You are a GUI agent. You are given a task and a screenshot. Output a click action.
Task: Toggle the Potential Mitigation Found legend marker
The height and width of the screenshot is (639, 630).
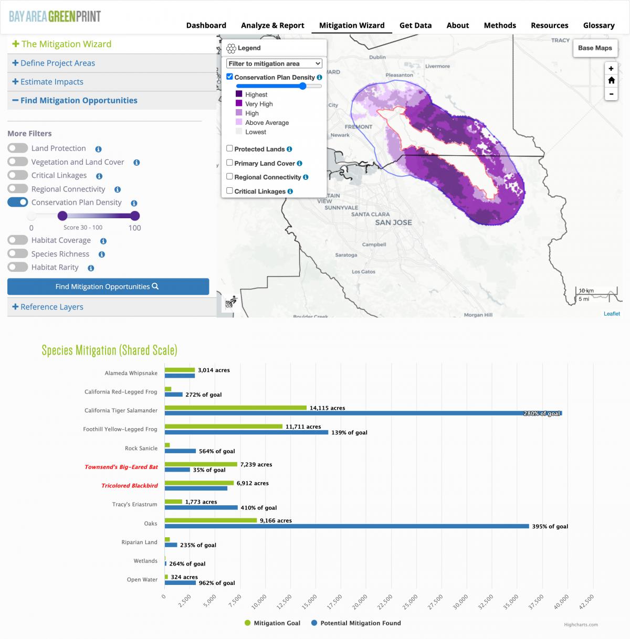click(314, 623)
